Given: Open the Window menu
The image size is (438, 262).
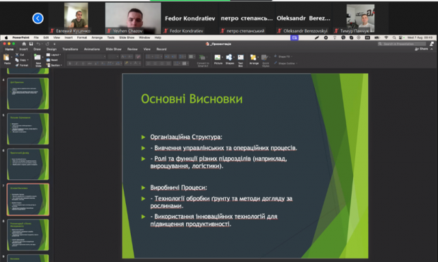Looking at the screenshot, I should pyautogui.click(x=144, y=38).
